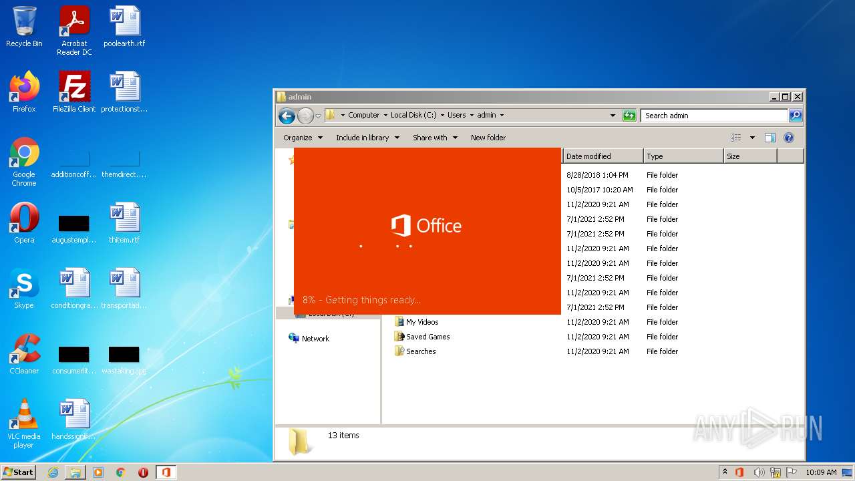Select the consumerlit file on desktop
The width and height of the screenshot is (855, 481).
coord(74,359)
